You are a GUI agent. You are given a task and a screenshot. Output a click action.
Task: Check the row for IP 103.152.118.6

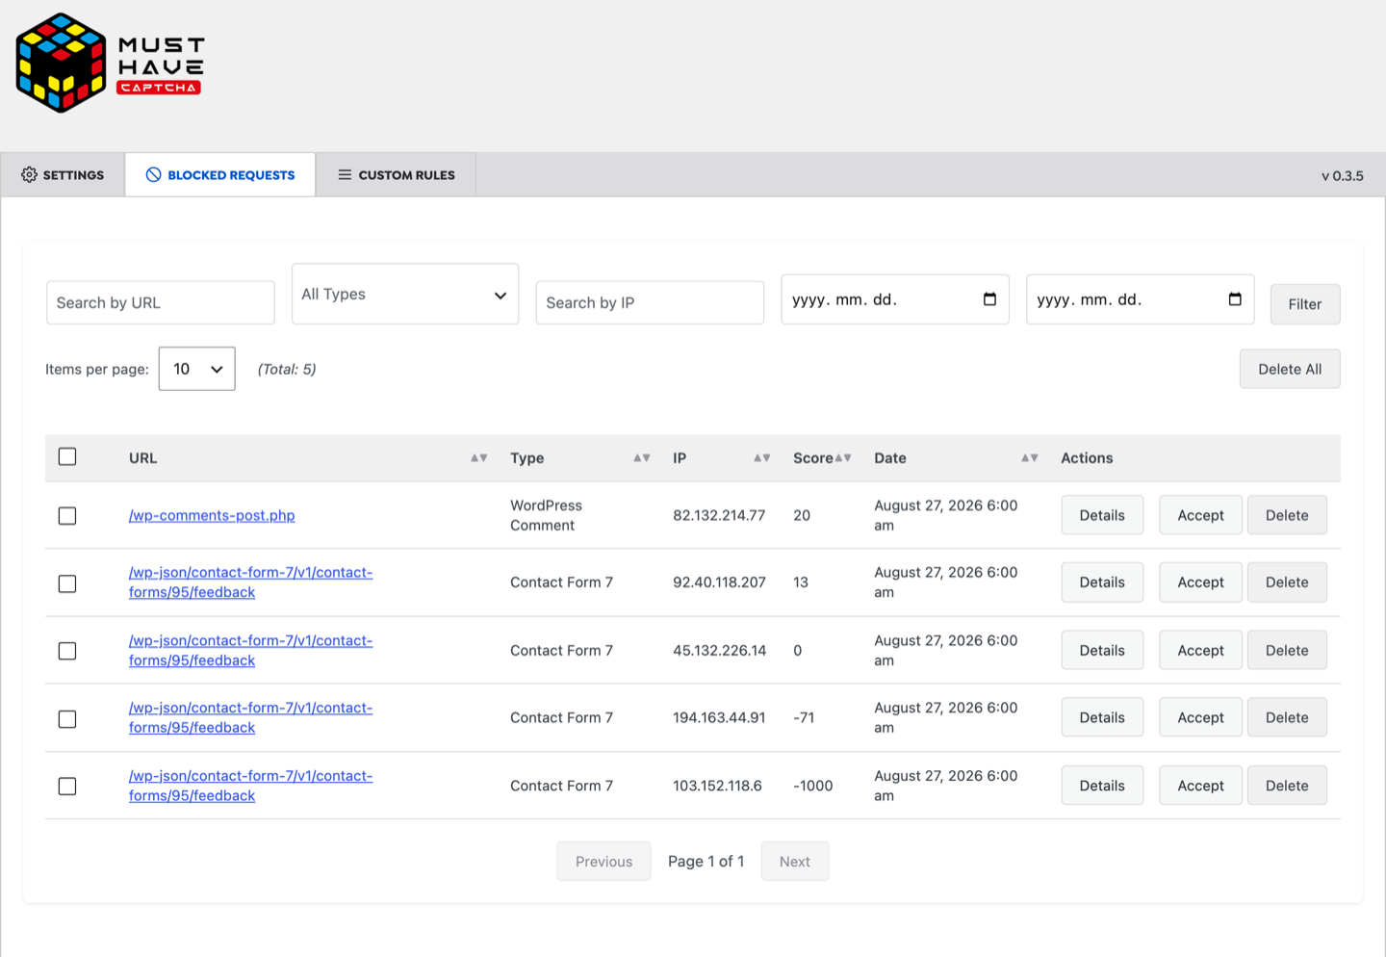[67, 787]
